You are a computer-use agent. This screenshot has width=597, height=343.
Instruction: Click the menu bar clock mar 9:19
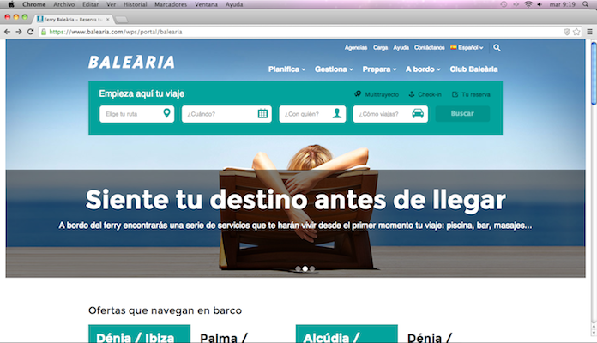563,4
